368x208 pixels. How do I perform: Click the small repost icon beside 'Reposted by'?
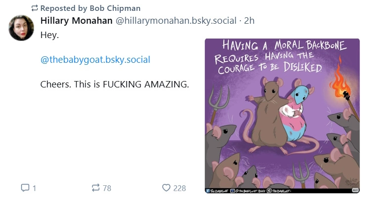[x=34, y=8]
